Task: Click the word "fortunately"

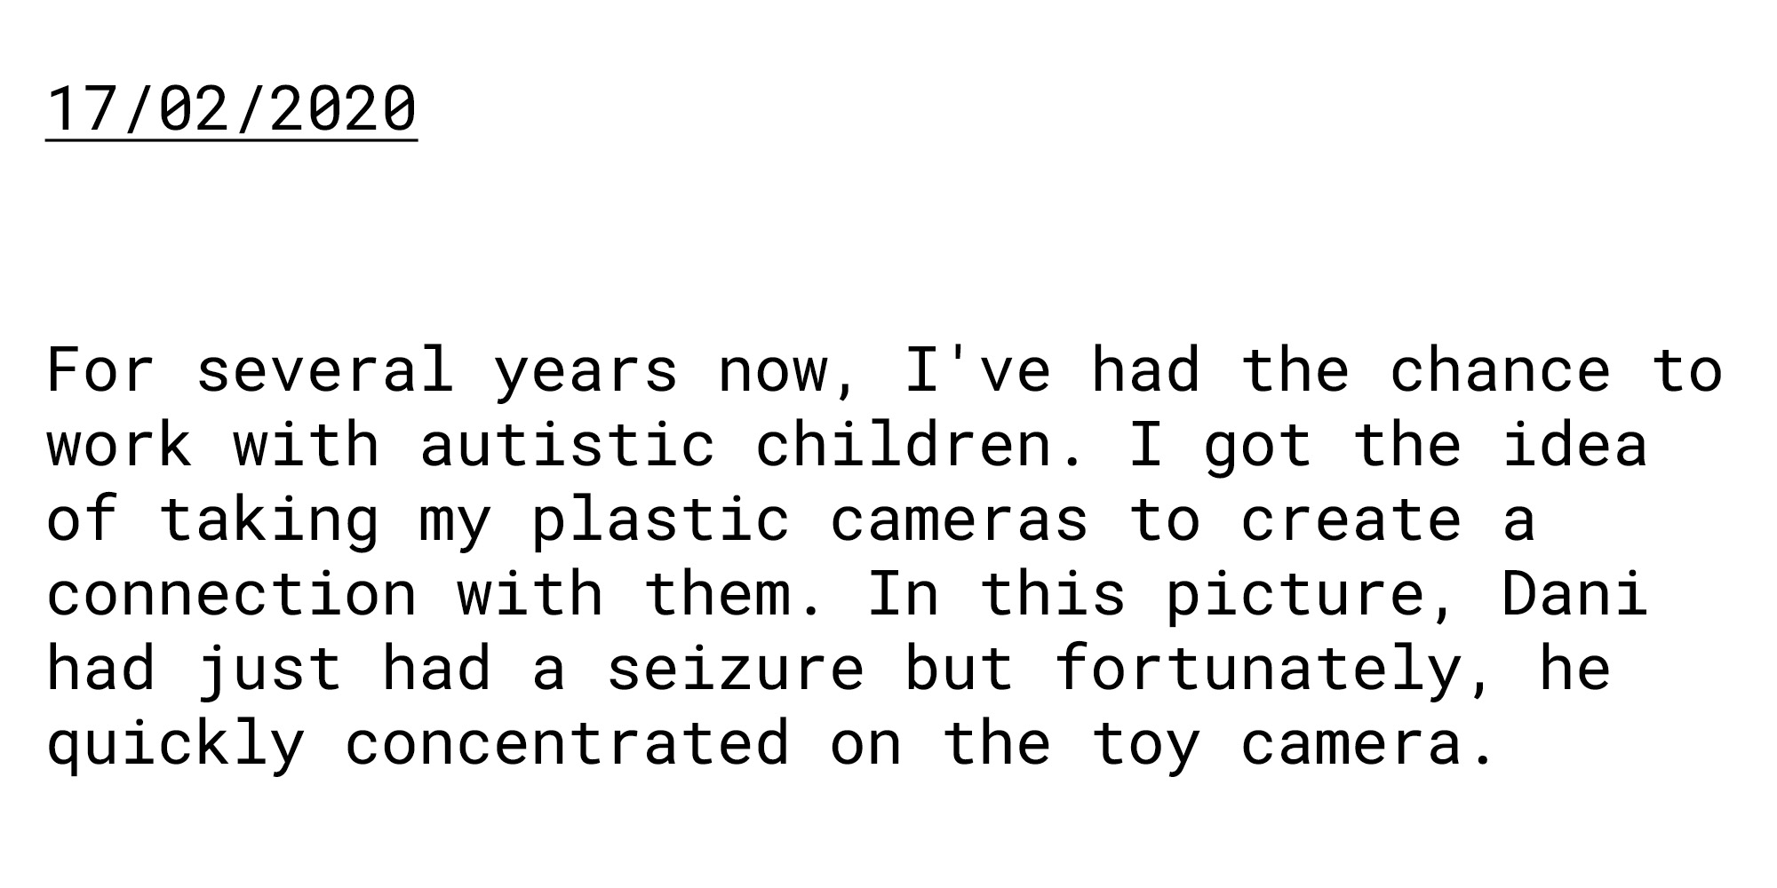Action: pos(1258,668)
